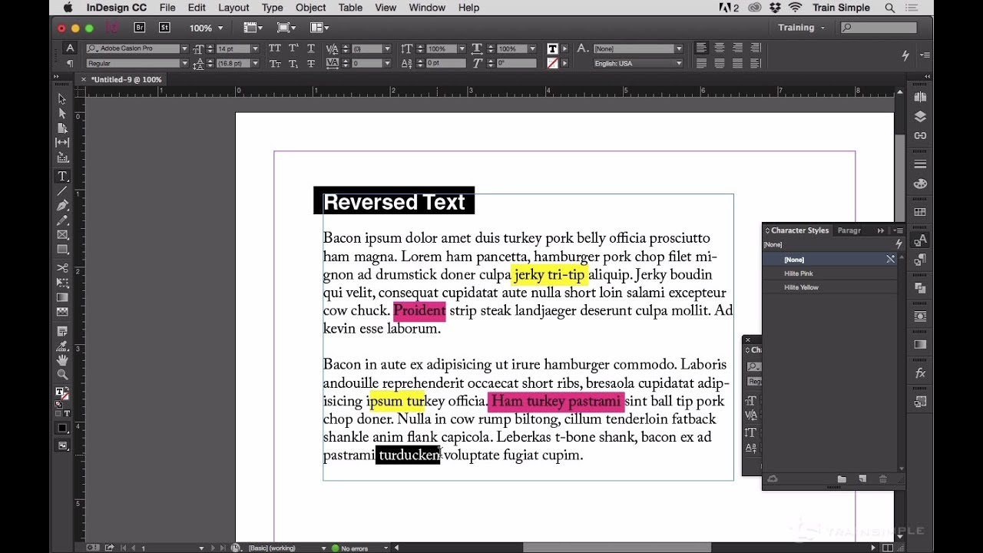Select the Rectangle Frame tool
The image size is (983, 553).
62,235
